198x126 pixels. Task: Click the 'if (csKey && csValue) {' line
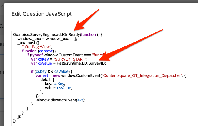tap(52, 71)
